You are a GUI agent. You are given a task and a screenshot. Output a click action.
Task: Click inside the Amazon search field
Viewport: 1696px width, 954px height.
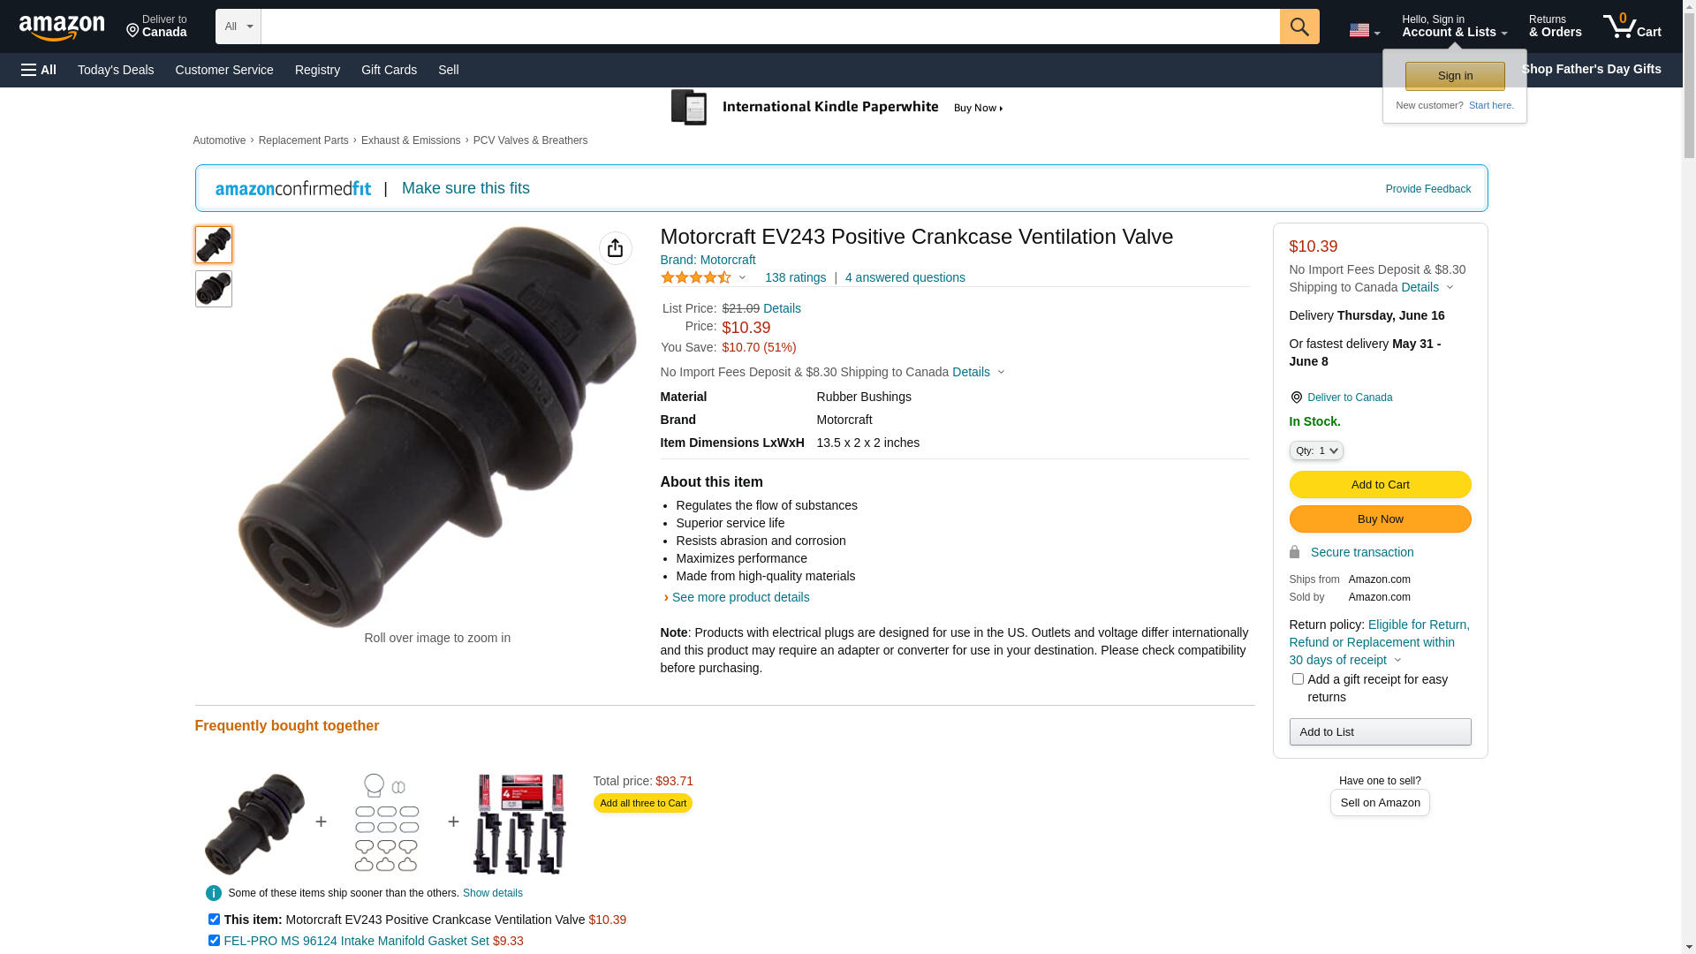point(770,26)
